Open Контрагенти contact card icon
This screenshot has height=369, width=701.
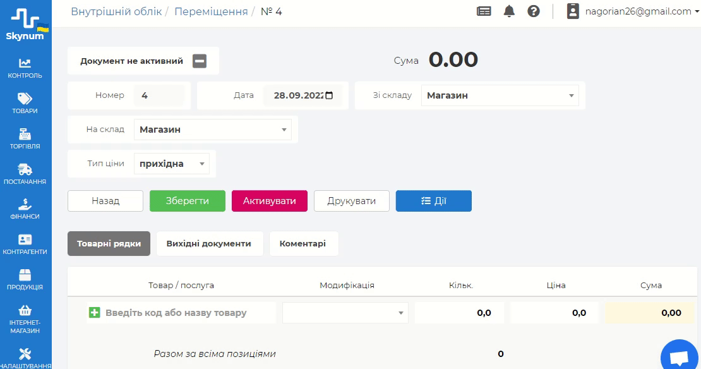(x=25, y=240)
